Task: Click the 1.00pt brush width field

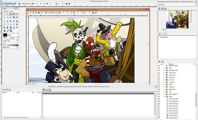Action: click(14, 38)
